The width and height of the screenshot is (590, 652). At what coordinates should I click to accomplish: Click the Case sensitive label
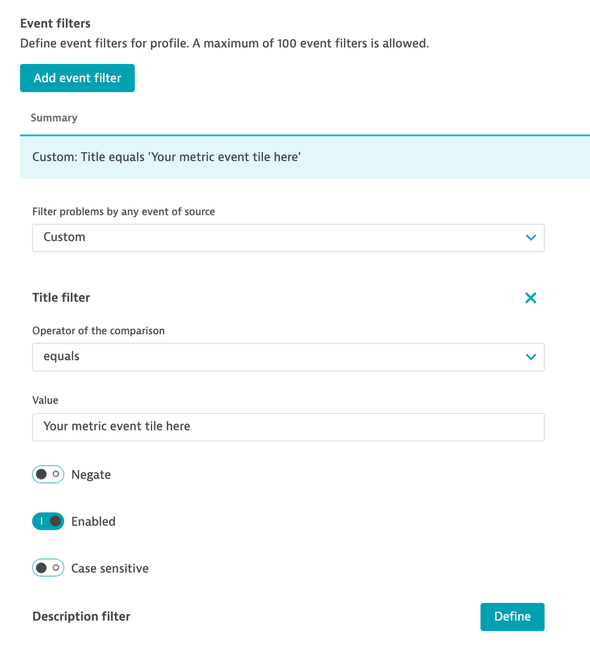click(x=110, y=569)
